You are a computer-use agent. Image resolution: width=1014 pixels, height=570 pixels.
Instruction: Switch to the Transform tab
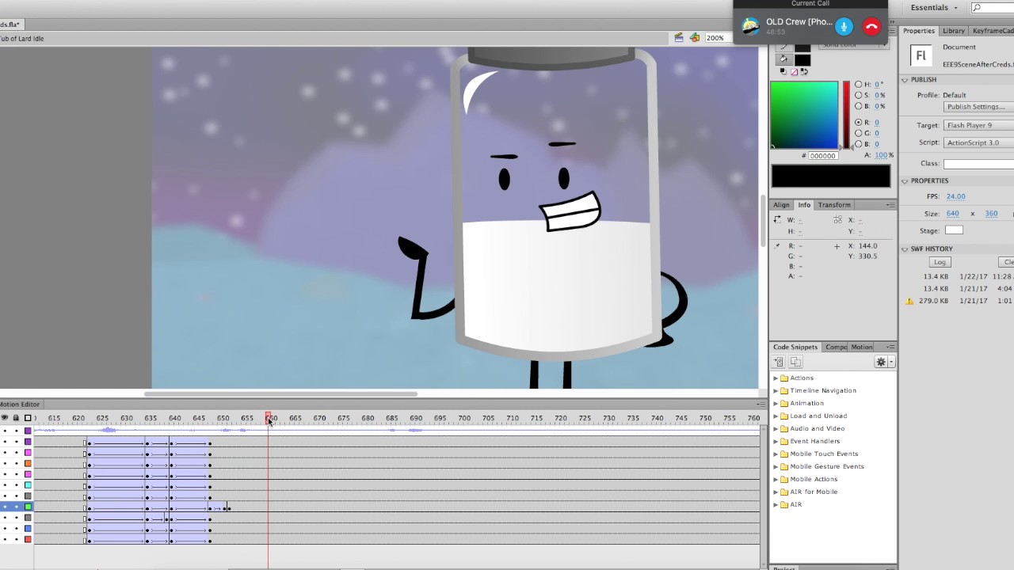[x=834, y=205]
